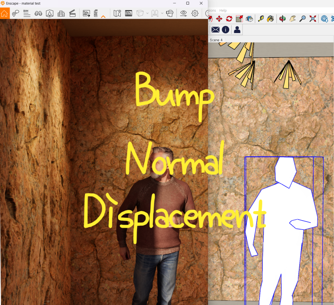
Task: Select the Zoom magnifier tool
Action: tap(303, 19)
